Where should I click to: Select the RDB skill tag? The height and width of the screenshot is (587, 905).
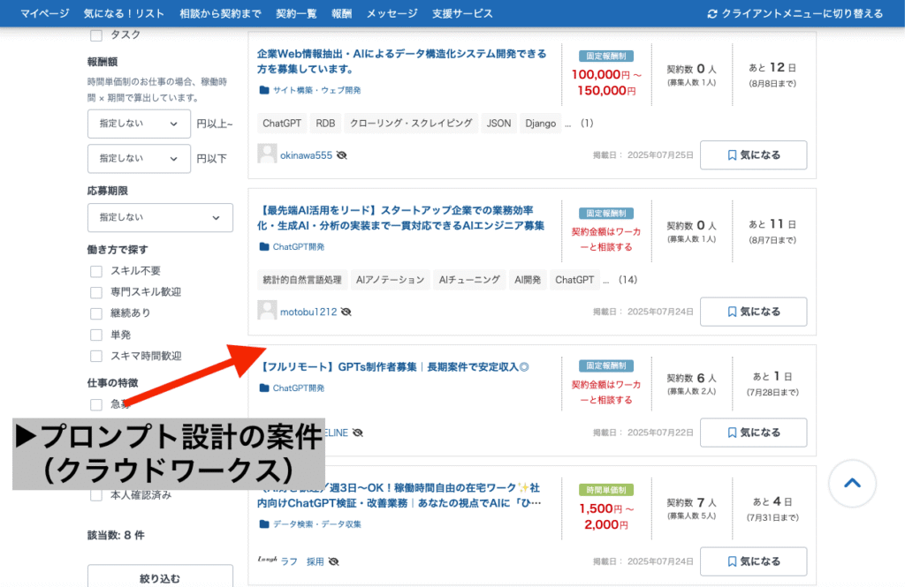(325, 123)
